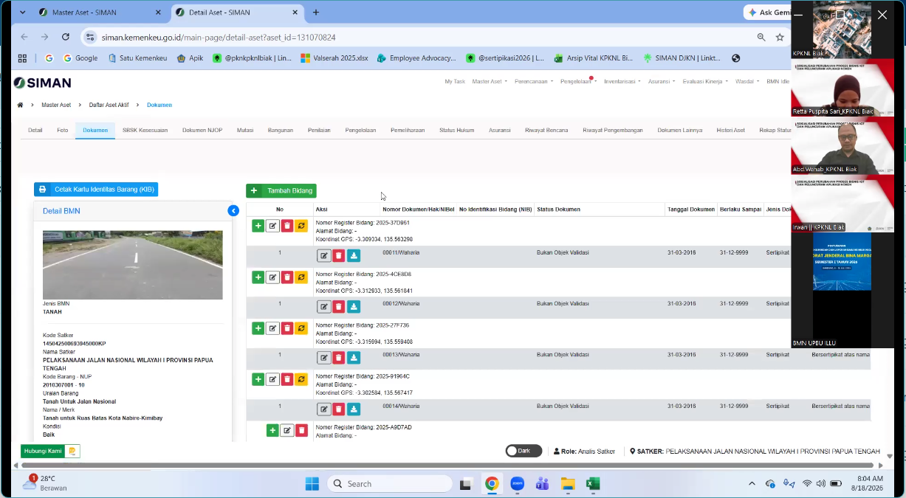The image size is (906, 498).
Task: Add sub-document for bidang 2025-37D861
Action: click(x=258, y=226)
